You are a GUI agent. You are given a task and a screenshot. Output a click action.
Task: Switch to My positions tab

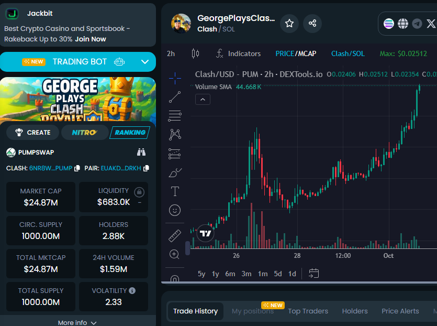[x=253, y=311]
